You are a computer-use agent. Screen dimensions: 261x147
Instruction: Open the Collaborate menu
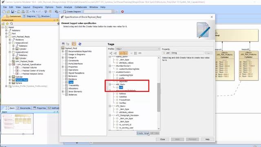coord(81,7)
